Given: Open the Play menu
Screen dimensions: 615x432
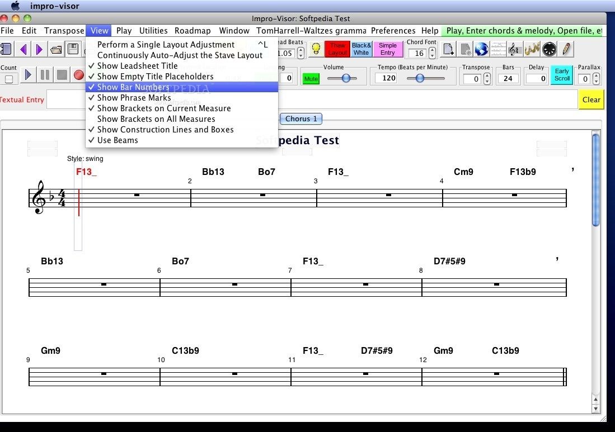Looking at the screenshot, I should pos(124,31).
